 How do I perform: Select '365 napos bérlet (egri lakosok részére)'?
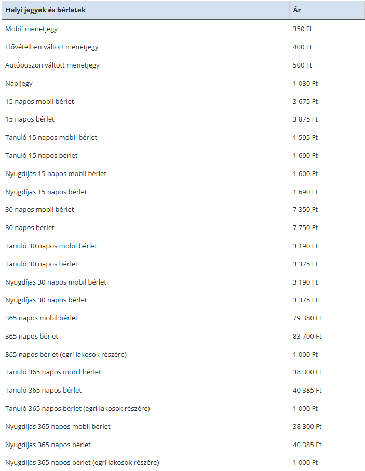tap(66, 355)
